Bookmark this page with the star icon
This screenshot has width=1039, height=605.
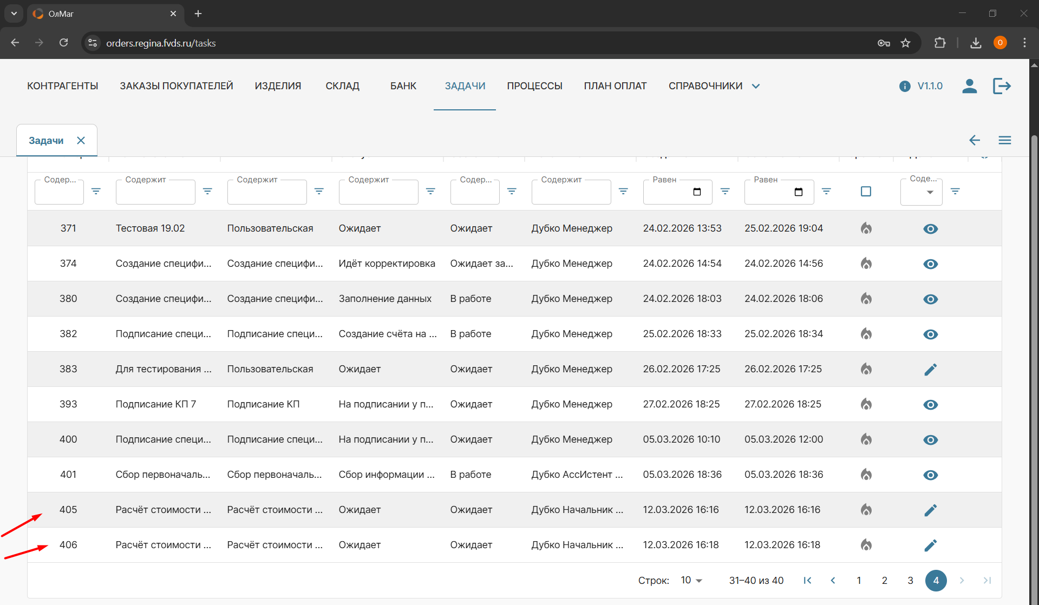click(x=905, y=43)
